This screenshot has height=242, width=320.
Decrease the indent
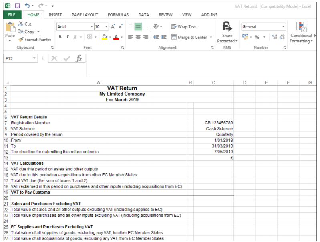[156, 37]
